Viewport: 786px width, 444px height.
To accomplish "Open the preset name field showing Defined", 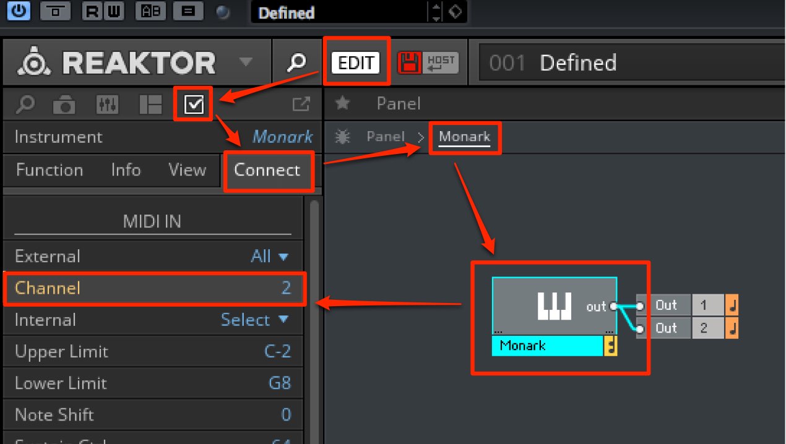I will coord(338,12).
